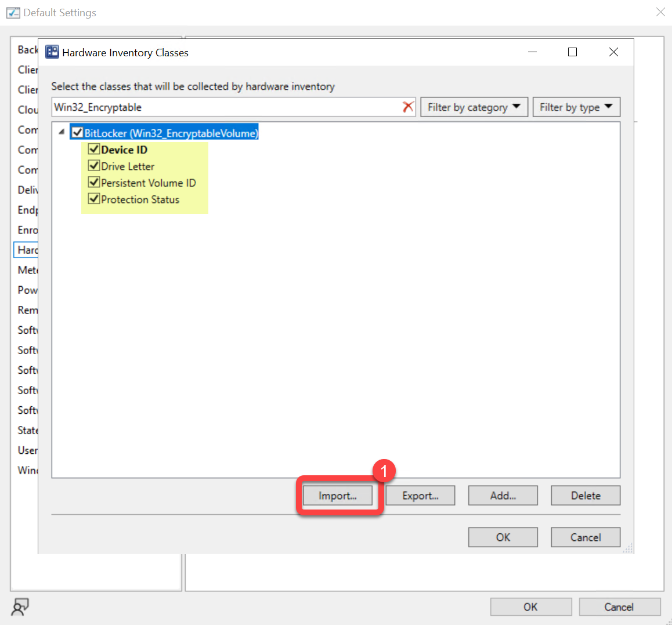
Task: Disable the Protection Status checkbox
Action: tap(94, 199)
